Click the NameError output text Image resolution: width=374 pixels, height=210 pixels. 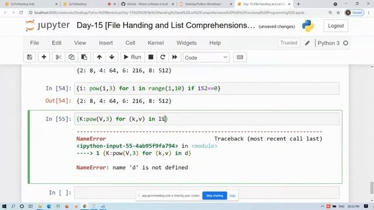point(132,167)
